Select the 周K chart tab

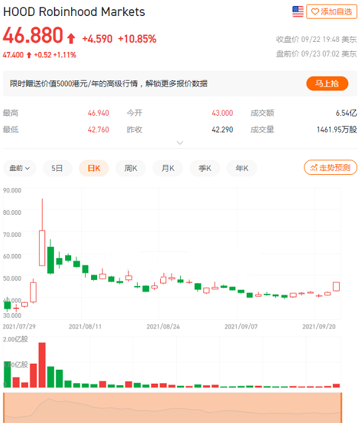[x=130, y=168]
